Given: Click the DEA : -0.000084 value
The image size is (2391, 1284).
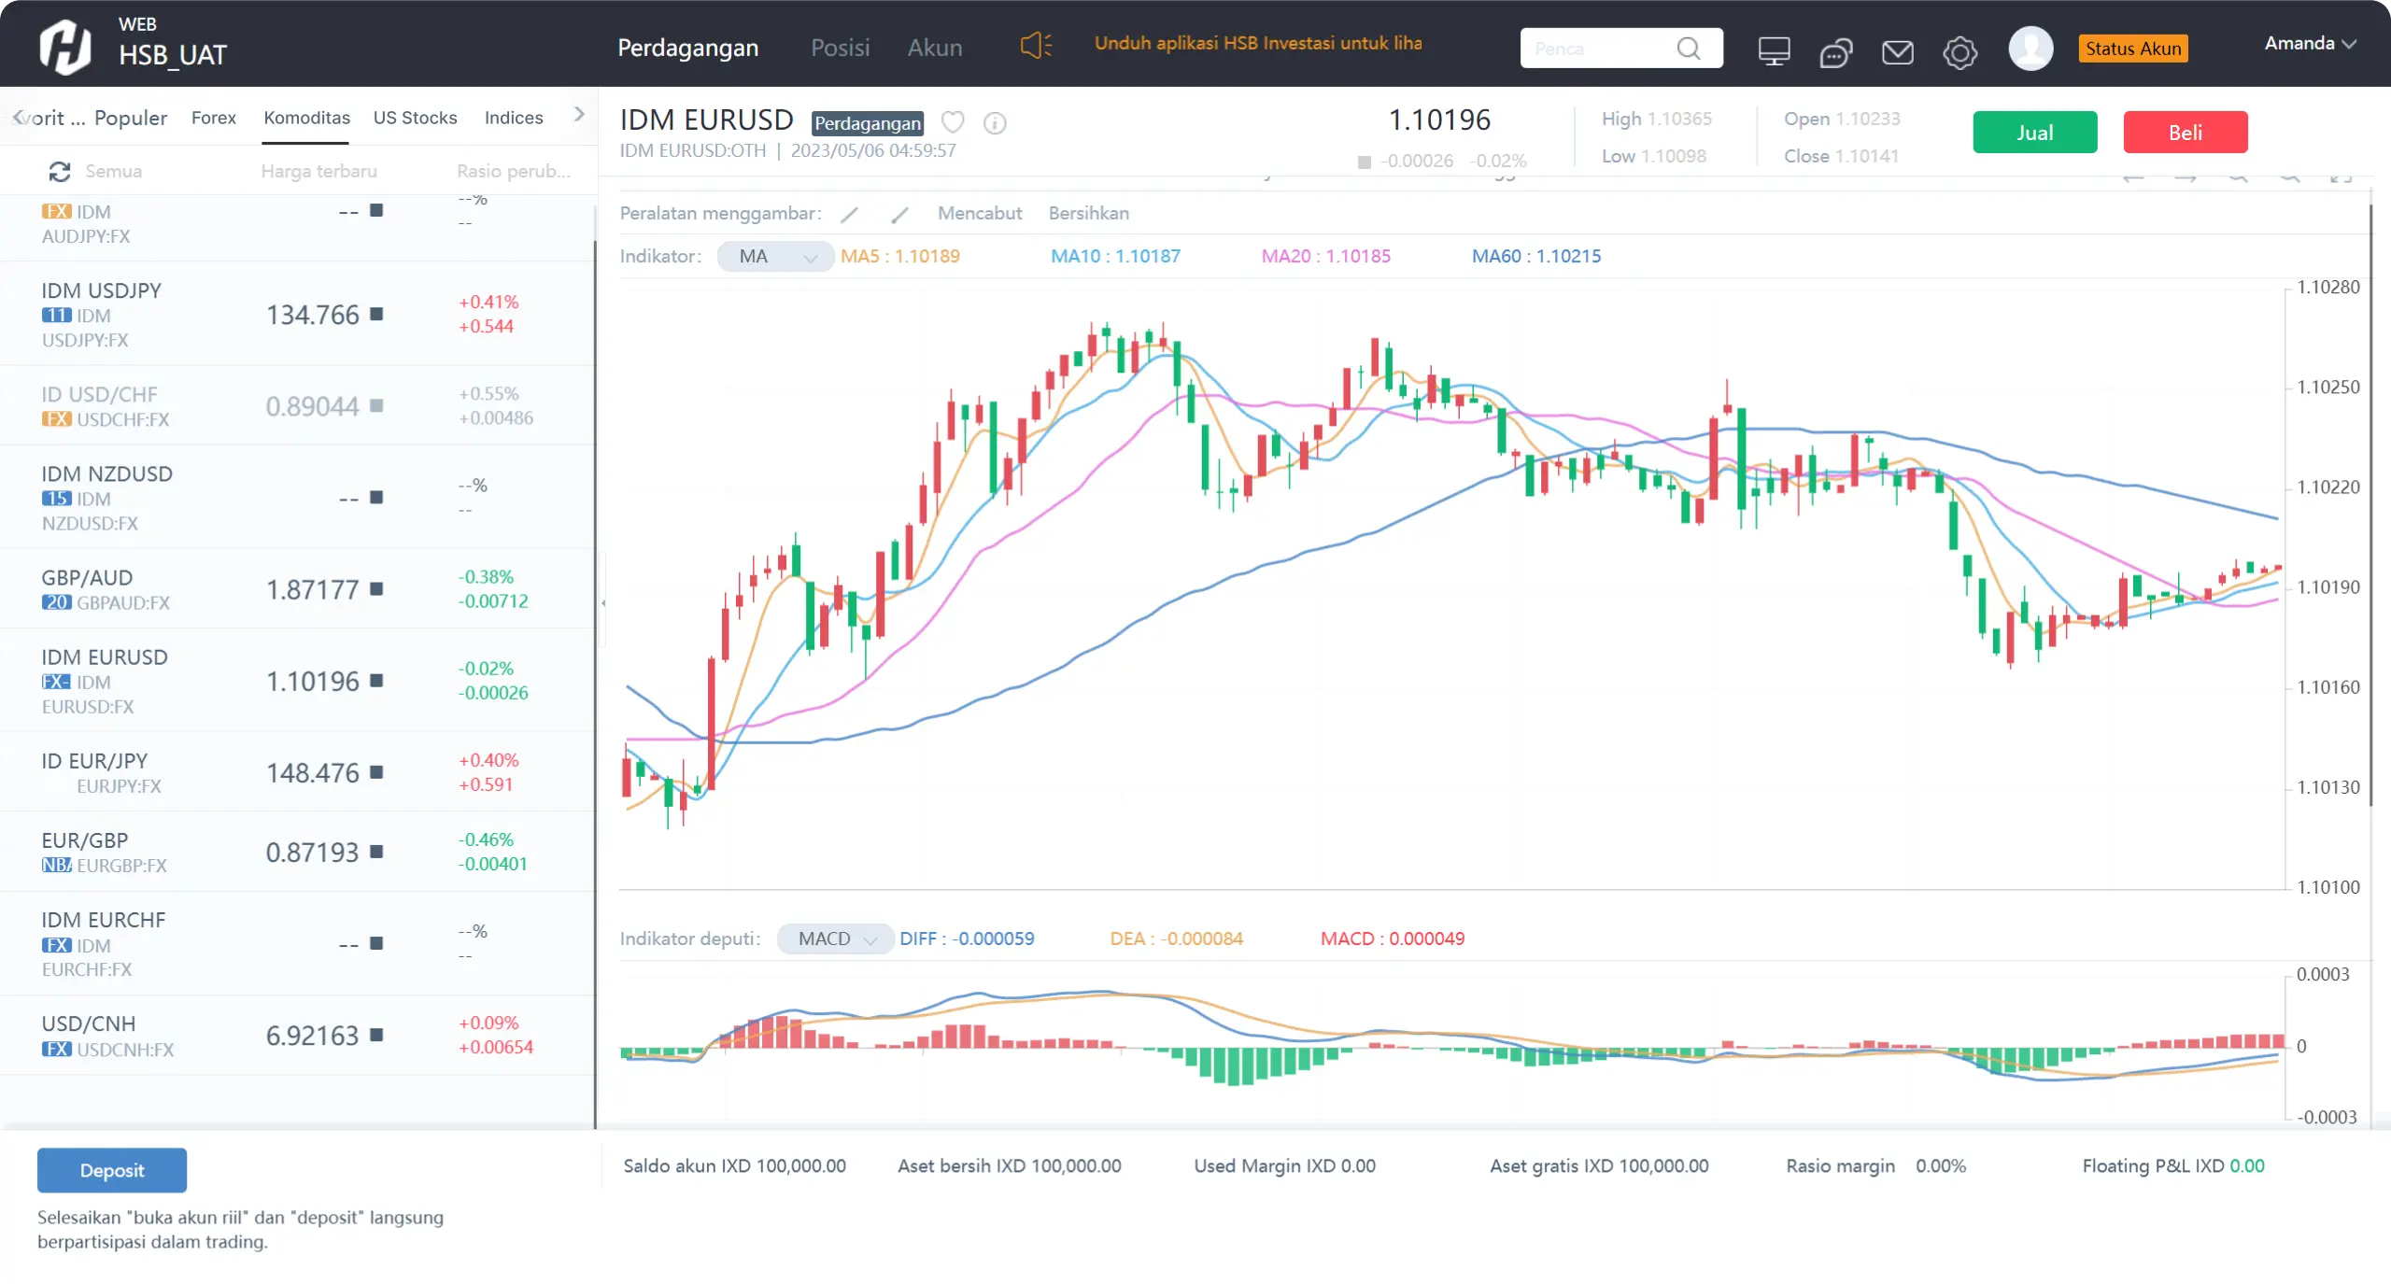Looking at the screenshot, I should point(1176,938).
